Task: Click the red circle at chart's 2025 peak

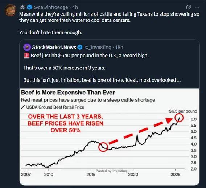Action: 179,118
